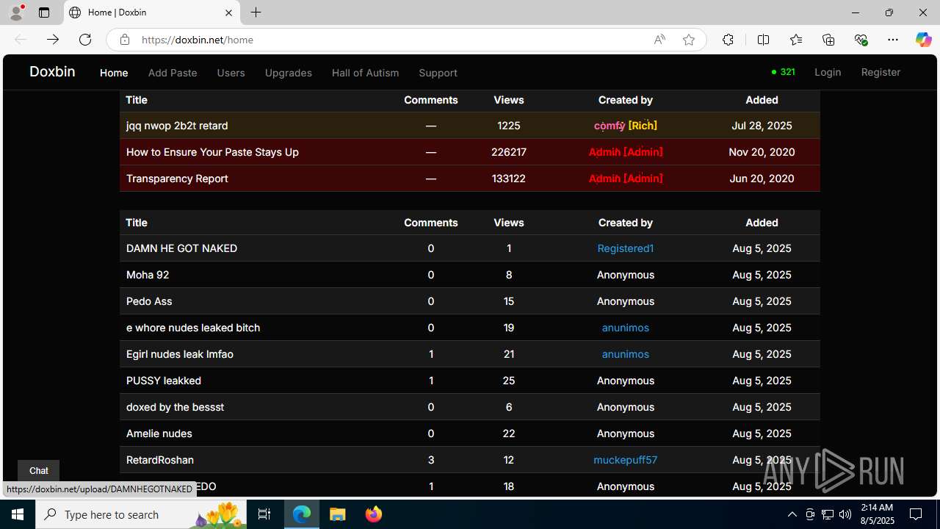Click the 133122 views cell
The width and height of the screenshot is (940, 529).
tap(508, 179)
